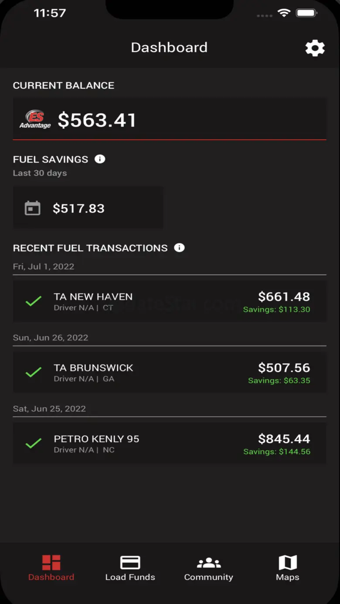340x604 pixels.
Task: Open the Maps tab
Action: click(288, 568)
